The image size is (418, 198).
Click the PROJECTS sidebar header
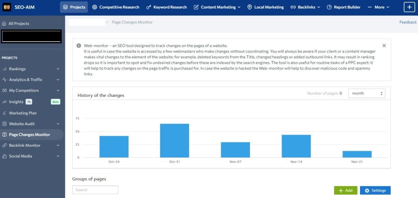click(x=10, y=58)
